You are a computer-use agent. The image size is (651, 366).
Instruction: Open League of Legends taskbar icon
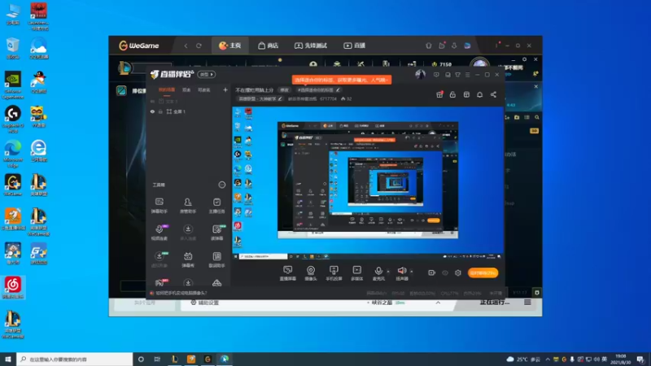(175, 359)
